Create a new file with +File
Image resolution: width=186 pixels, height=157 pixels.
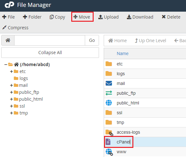[x=9, y=17]
